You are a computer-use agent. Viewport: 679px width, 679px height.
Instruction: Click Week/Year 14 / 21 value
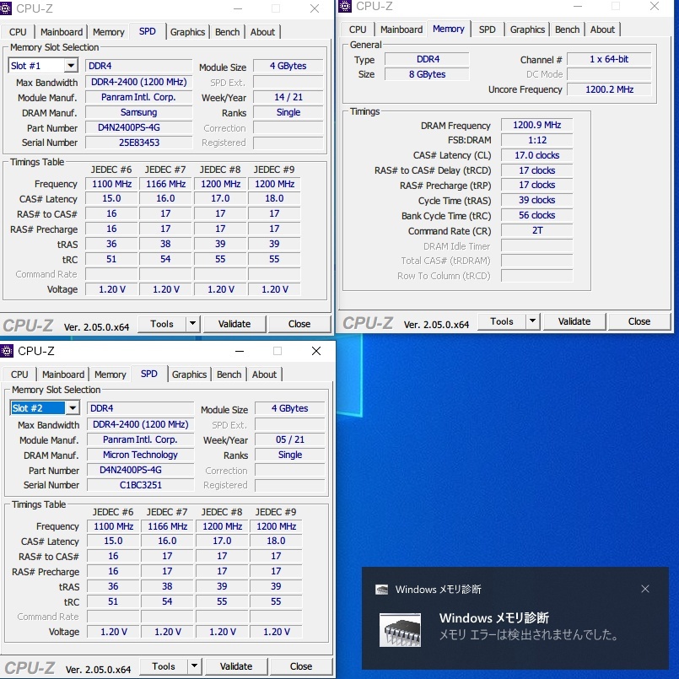[x=288, y=98]
